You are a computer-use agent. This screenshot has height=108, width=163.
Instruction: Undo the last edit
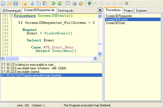tap(53, 3)
